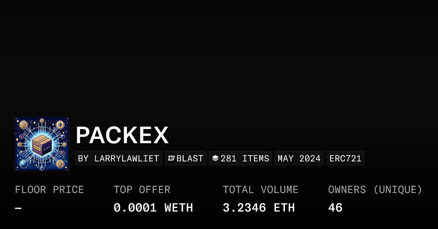Click the FLOOR PRICE label
Screen dimensions: 438x229
pyautogui.click(x=49, y=190)
